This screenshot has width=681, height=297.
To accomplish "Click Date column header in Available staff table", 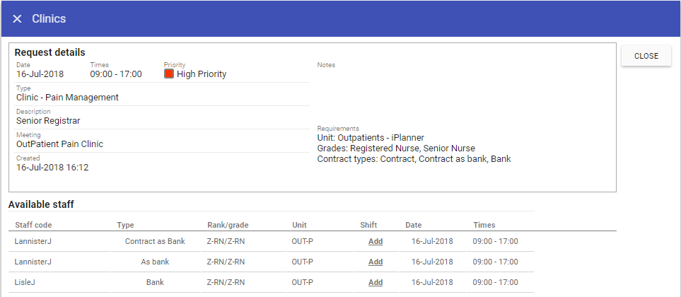I will [x=413, y=225].
